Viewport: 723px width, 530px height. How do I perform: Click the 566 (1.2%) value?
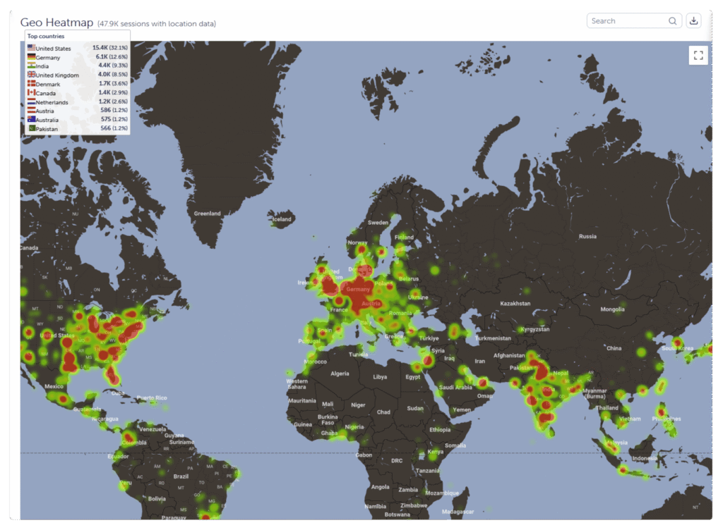(114, 128)
